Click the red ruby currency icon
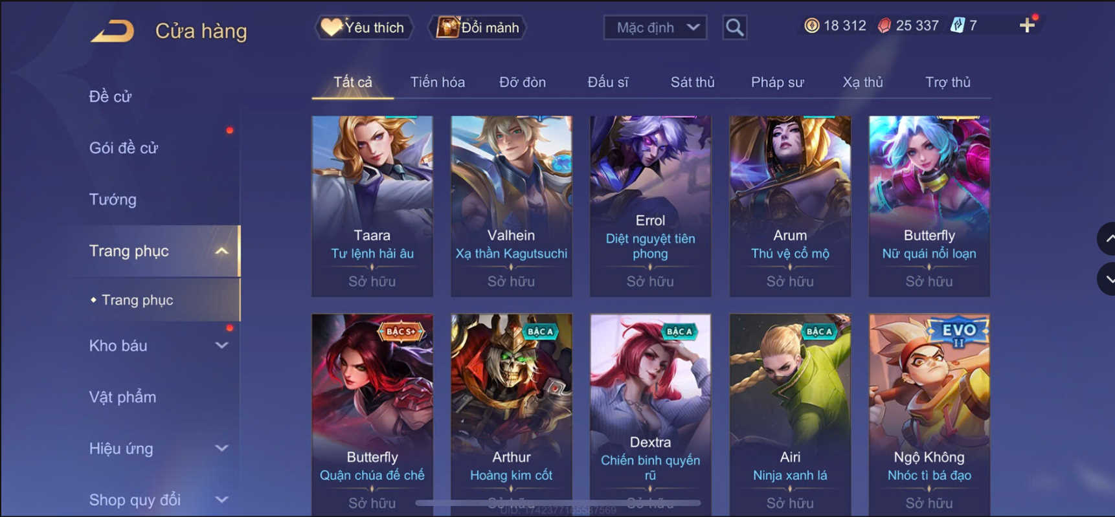1115x517 pixels. tap(884, 25)
